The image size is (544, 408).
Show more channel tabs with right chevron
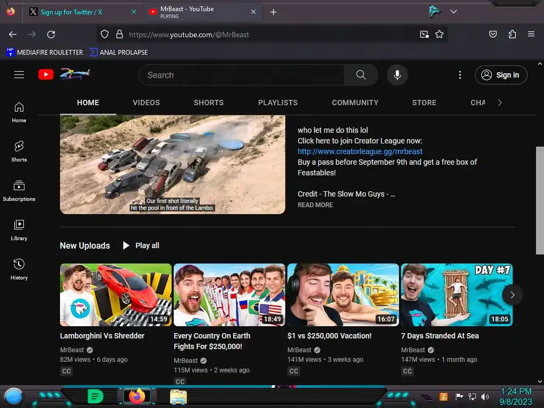click(x=499, y=103)
